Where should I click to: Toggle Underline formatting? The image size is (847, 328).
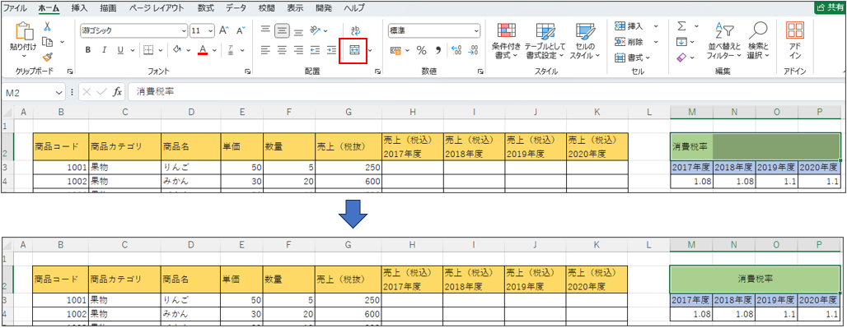pos(120,50)
